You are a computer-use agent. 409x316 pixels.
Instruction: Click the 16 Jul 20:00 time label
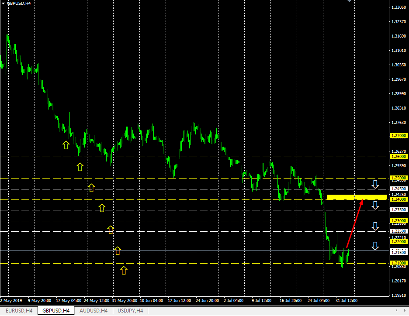[x=291, y=300]
